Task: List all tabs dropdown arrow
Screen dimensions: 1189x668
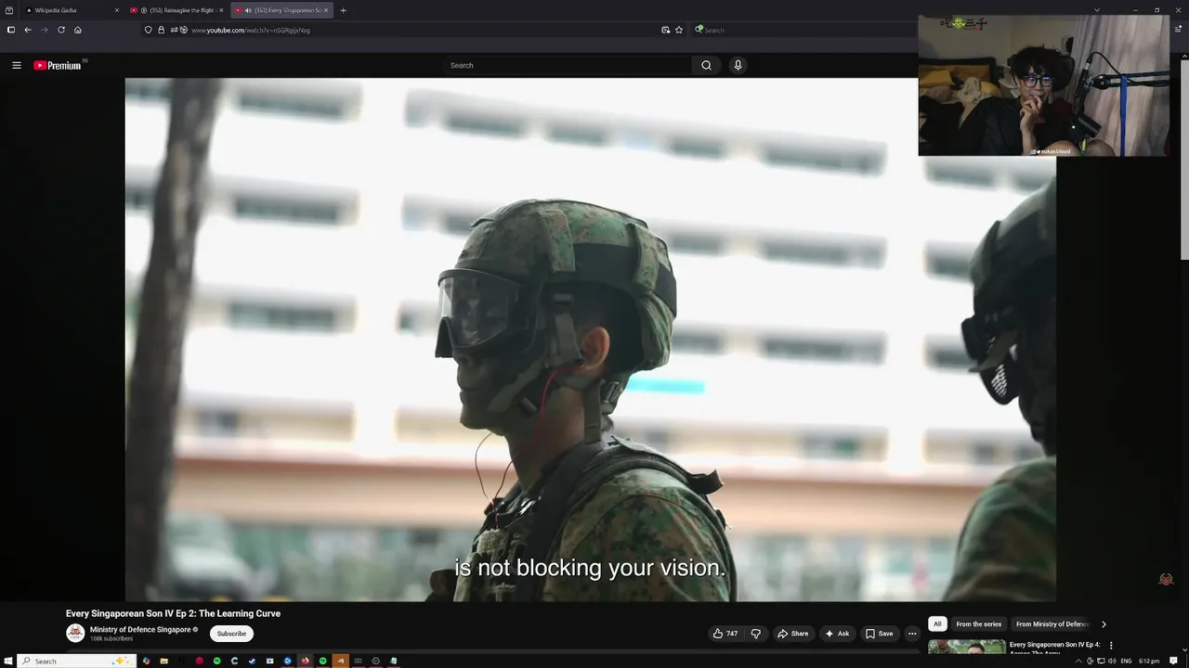Action: [x=1097, y=10]
